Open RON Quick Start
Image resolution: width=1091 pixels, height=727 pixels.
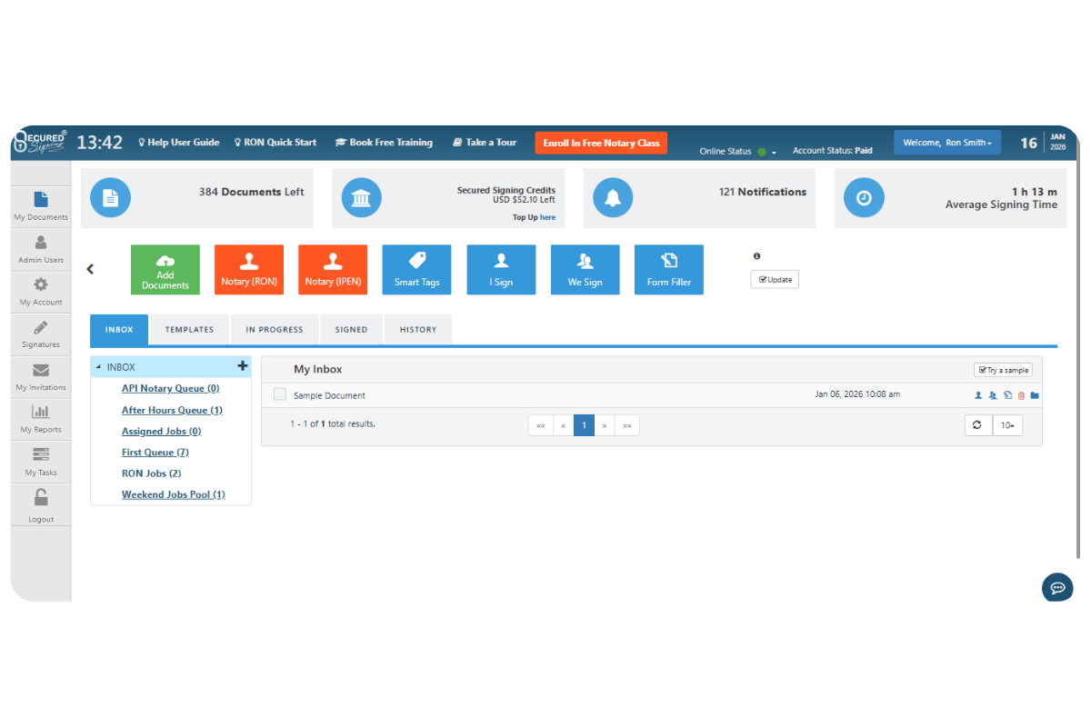pos(275,143)
